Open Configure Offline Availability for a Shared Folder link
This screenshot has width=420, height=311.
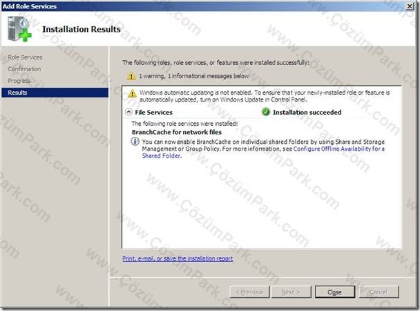pos(263,152)
